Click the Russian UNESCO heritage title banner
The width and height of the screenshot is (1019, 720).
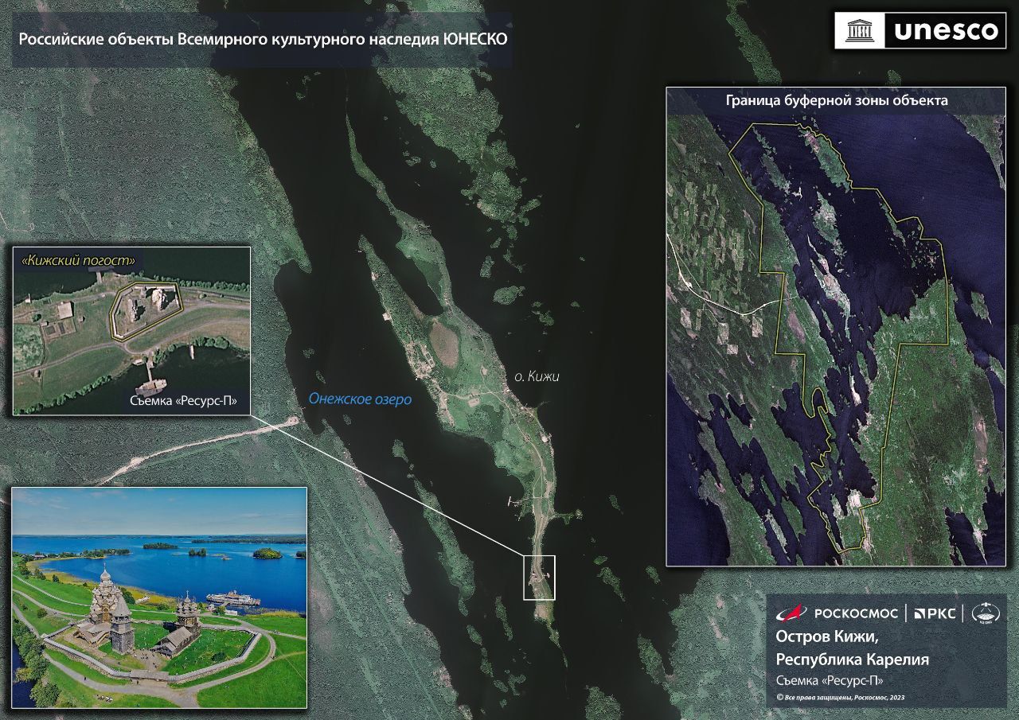pyautogui.click(x=262, y=39)
